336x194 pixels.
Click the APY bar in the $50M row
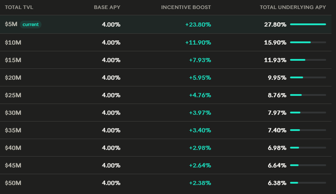308,183
